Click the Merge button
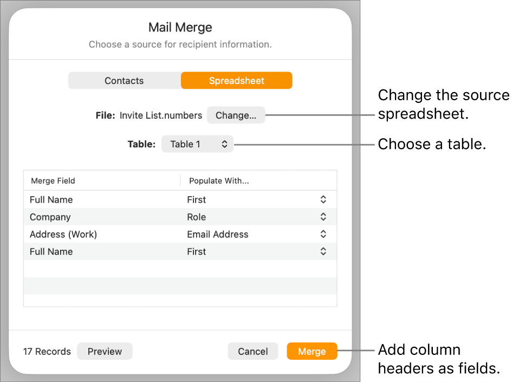 pyautogui.click(x=312, y=351)
